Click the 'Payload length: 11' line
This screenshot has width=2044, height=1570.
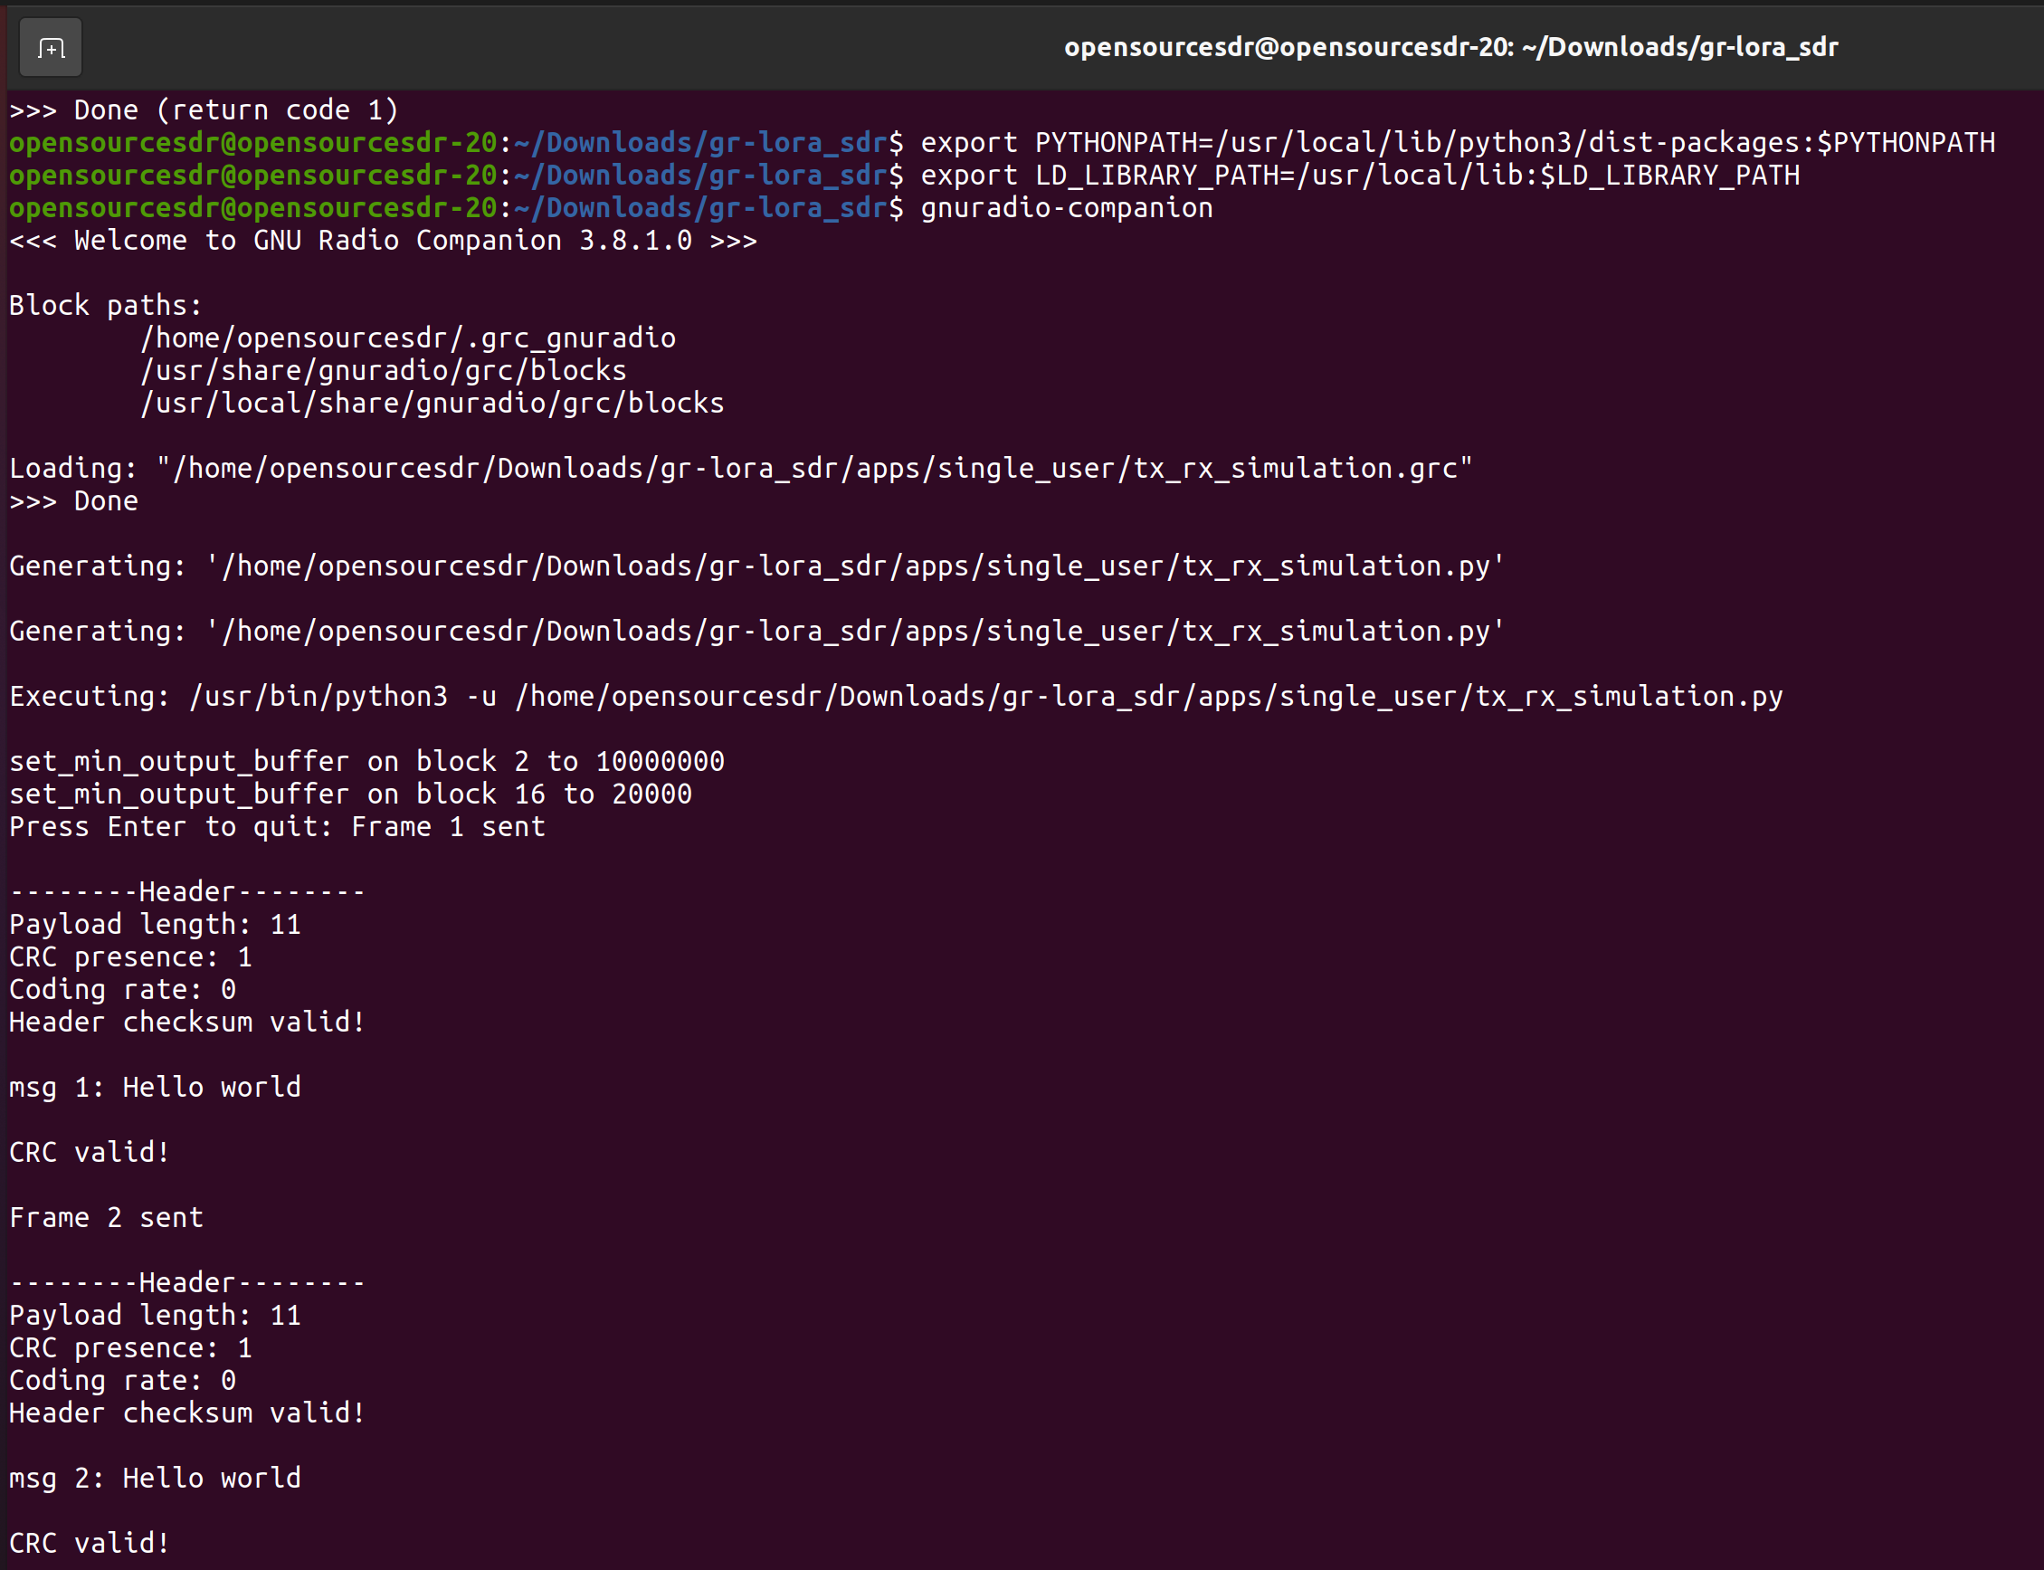[x=154, y=923]
